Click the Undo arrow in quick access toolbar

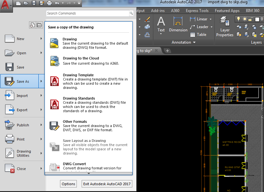[x=57, y=3]
